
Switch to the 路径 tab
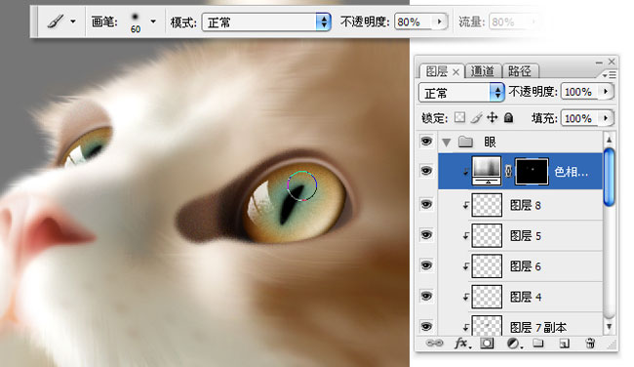(x=520, y=71)
